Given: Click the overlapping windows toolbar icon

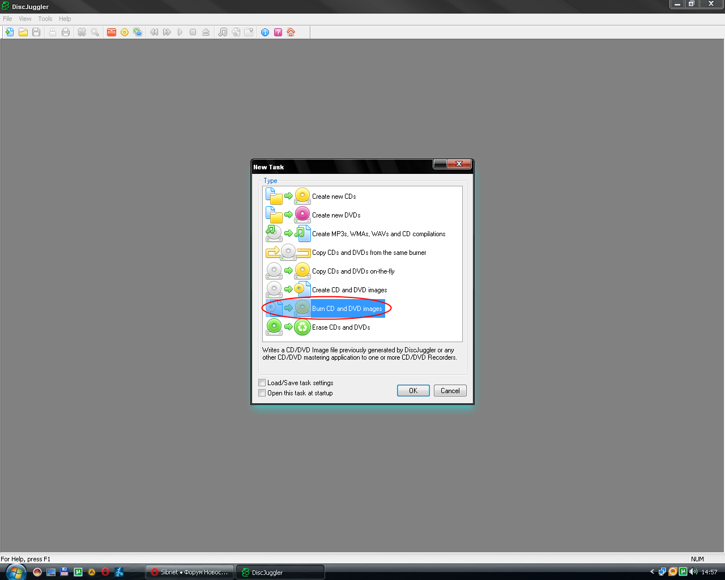Looking at the screenshot, I should (x=138, y=32).
